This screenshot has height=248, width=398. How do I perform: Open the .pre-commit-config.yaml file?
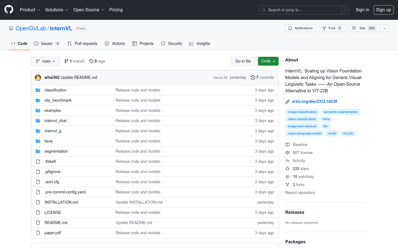pos(65,192)
